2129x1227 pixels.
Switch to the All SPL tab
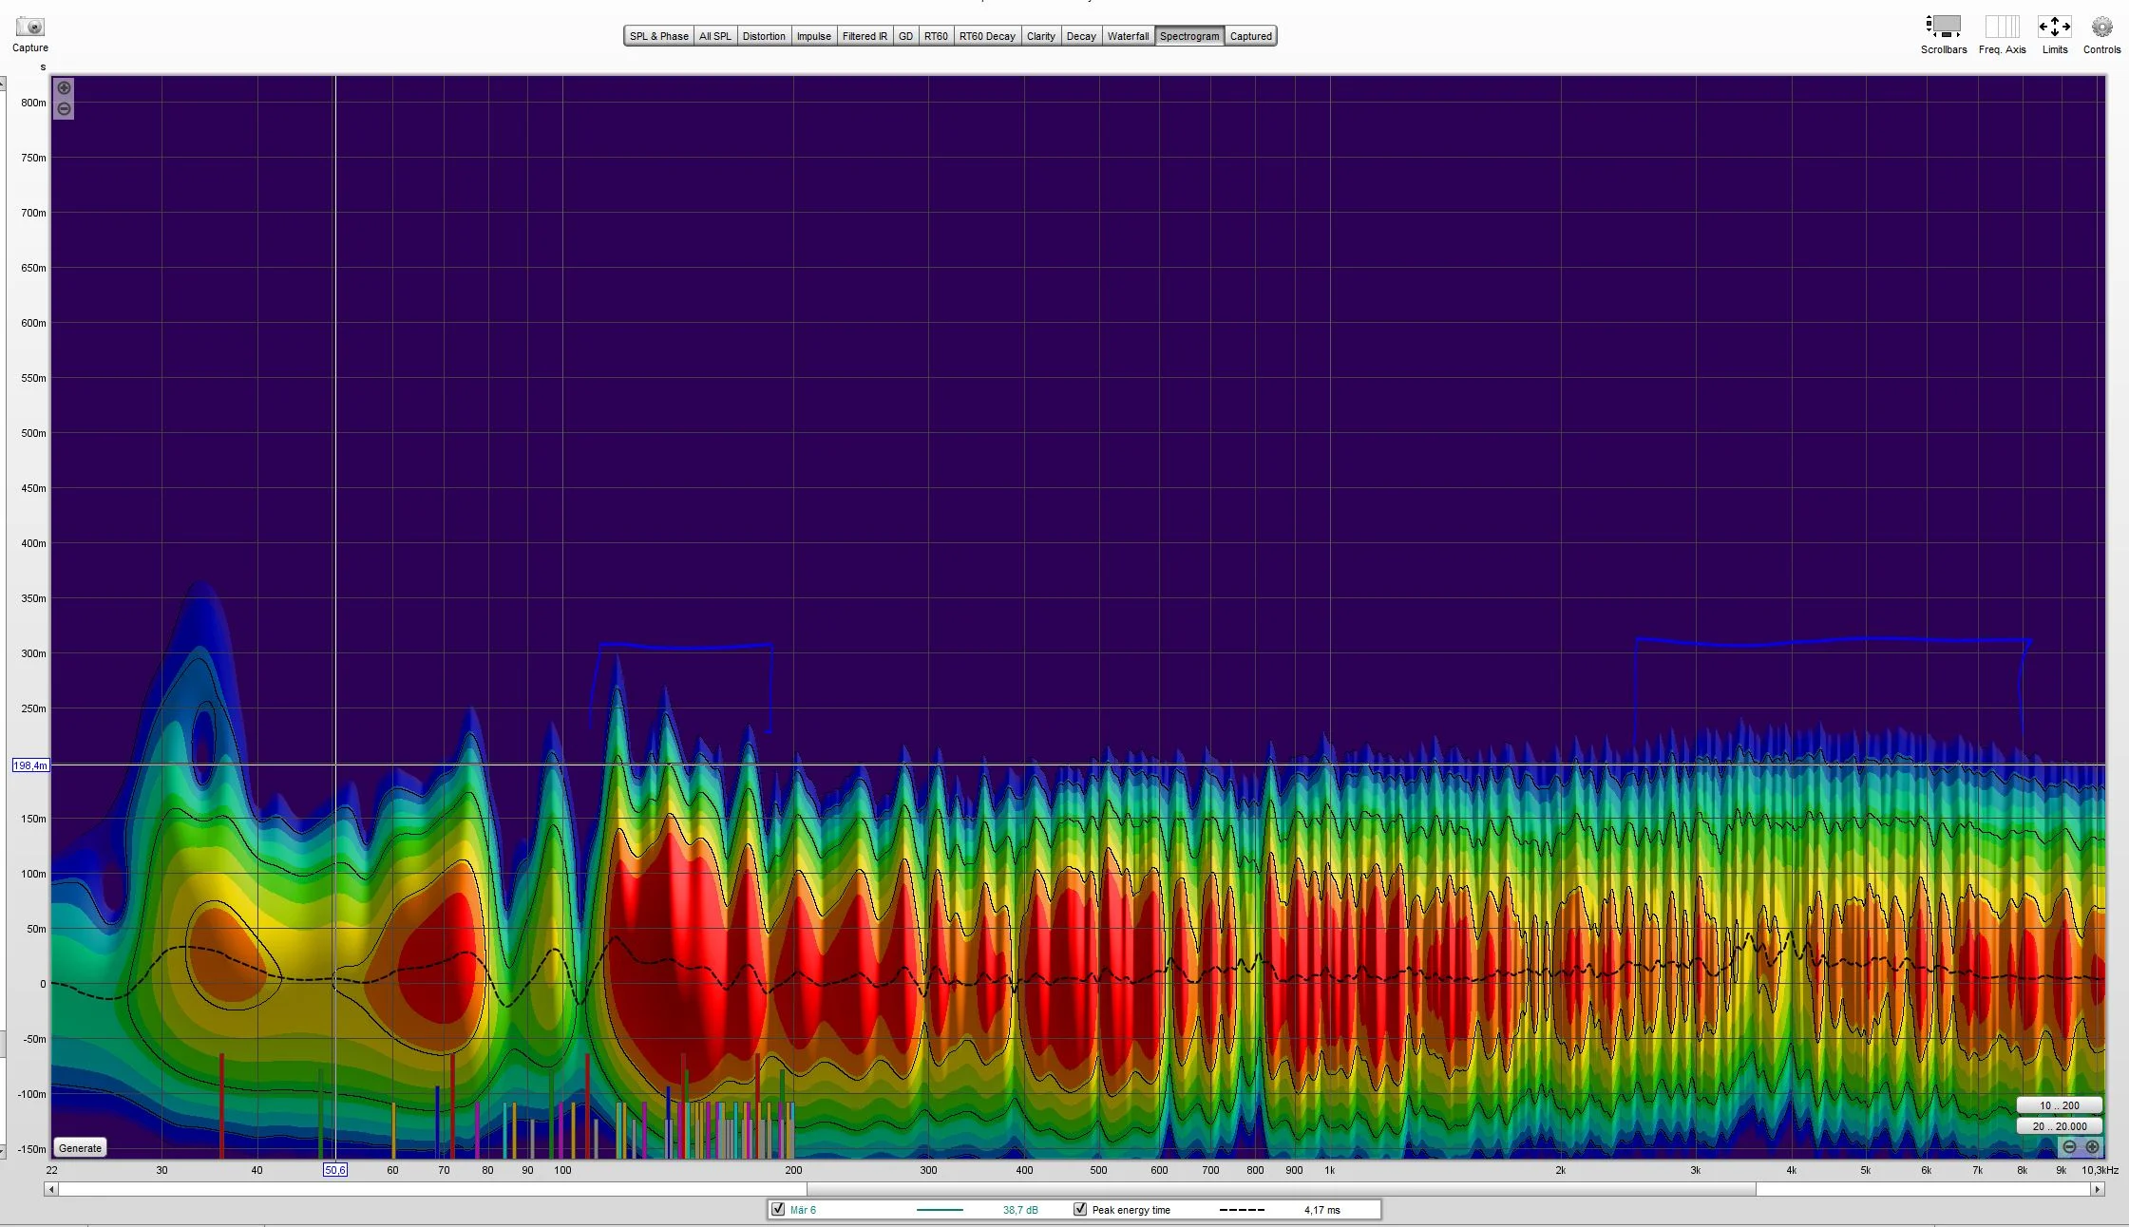point(715,36)
